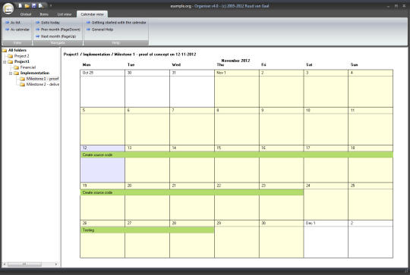Collapse the Project1 tree node
This screenshot has width=410, height=275.
pyautogui.click(x=5, y=62)
